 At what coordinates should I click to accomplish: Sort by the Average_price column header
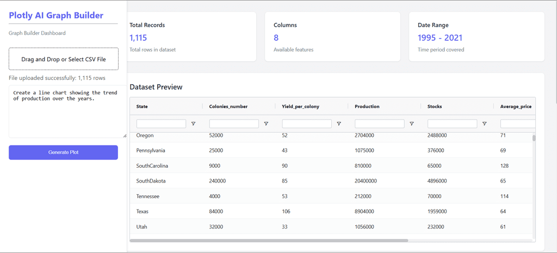[516, 106]
